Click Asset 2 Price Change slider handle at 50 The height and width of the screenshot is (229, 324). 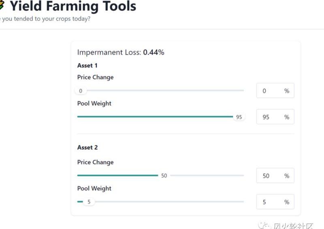164,176
